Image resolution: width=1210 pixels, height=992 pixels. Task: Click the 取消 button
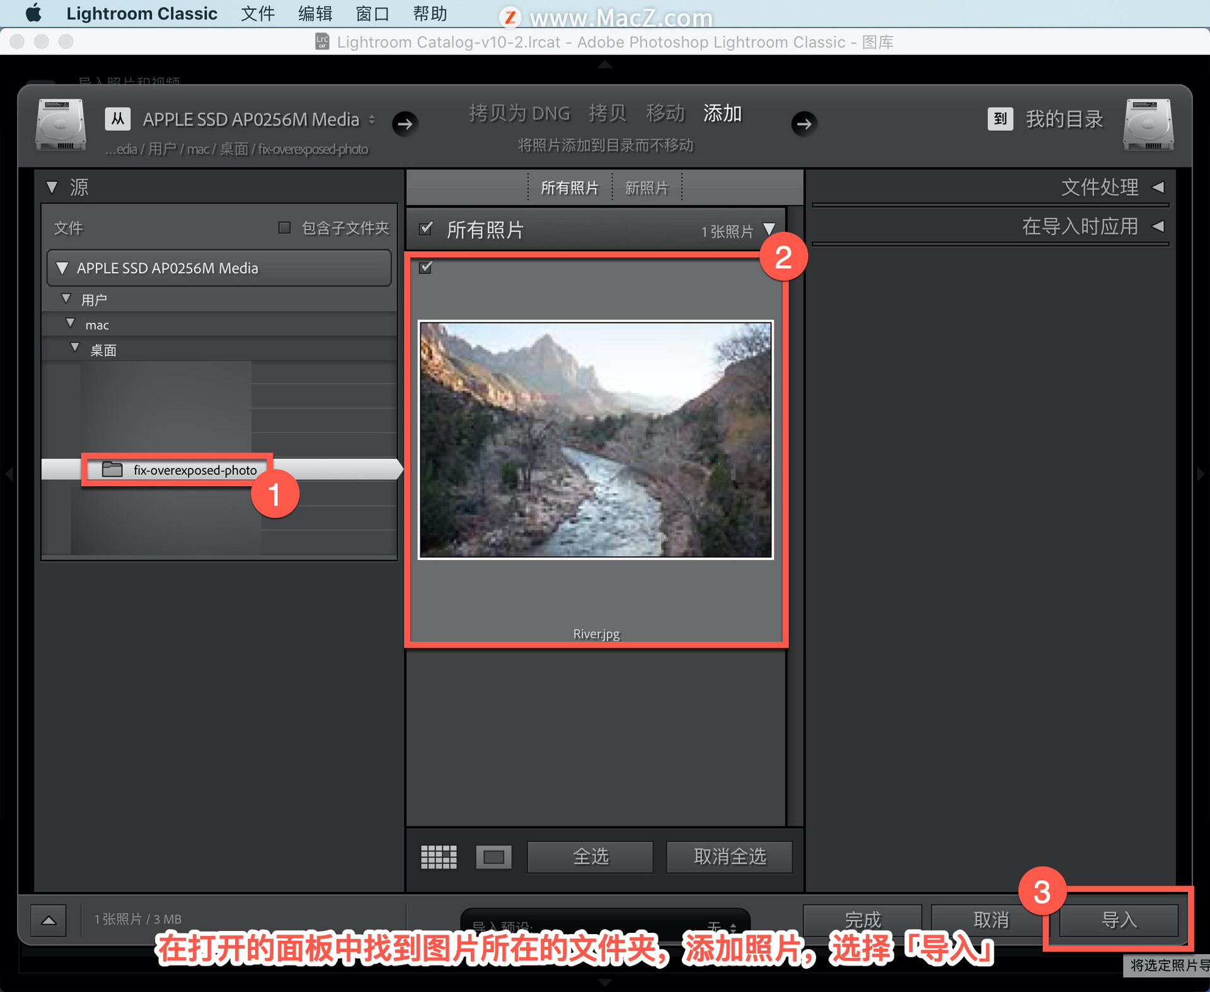click(991, 920)
